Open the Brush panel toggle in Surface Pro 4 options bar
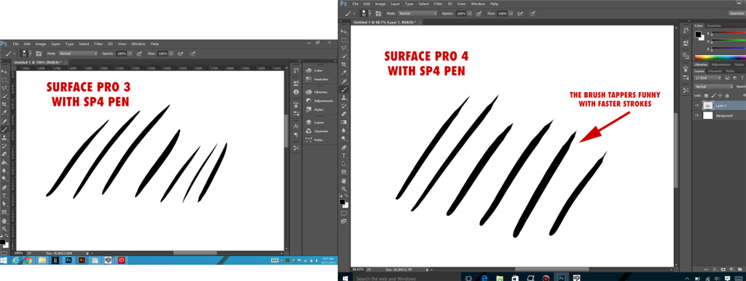This screenshot has width=746, height=281. (x=378, y=14)
